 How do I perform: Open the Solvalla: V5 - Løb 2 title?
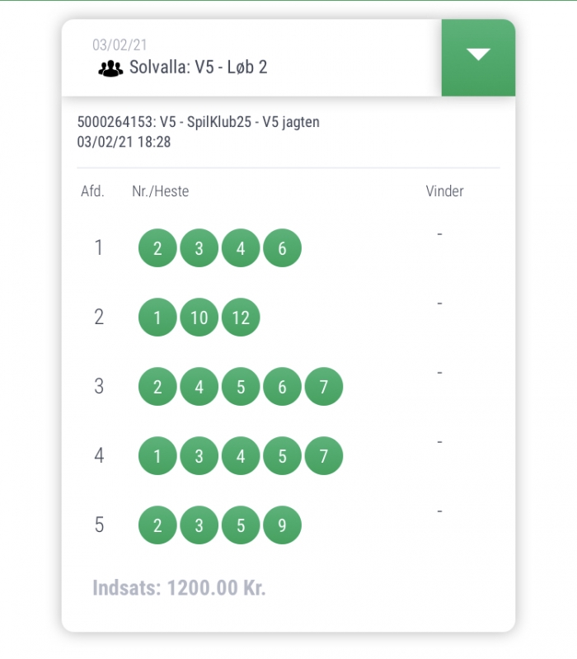click(x=198, y=68)
